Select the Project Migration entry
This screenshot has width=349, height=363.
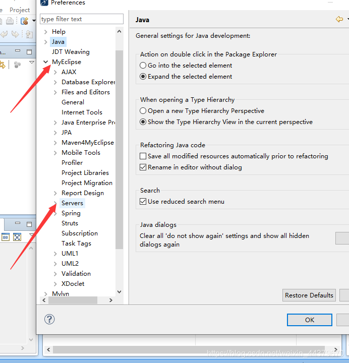(x=87, y=183)
